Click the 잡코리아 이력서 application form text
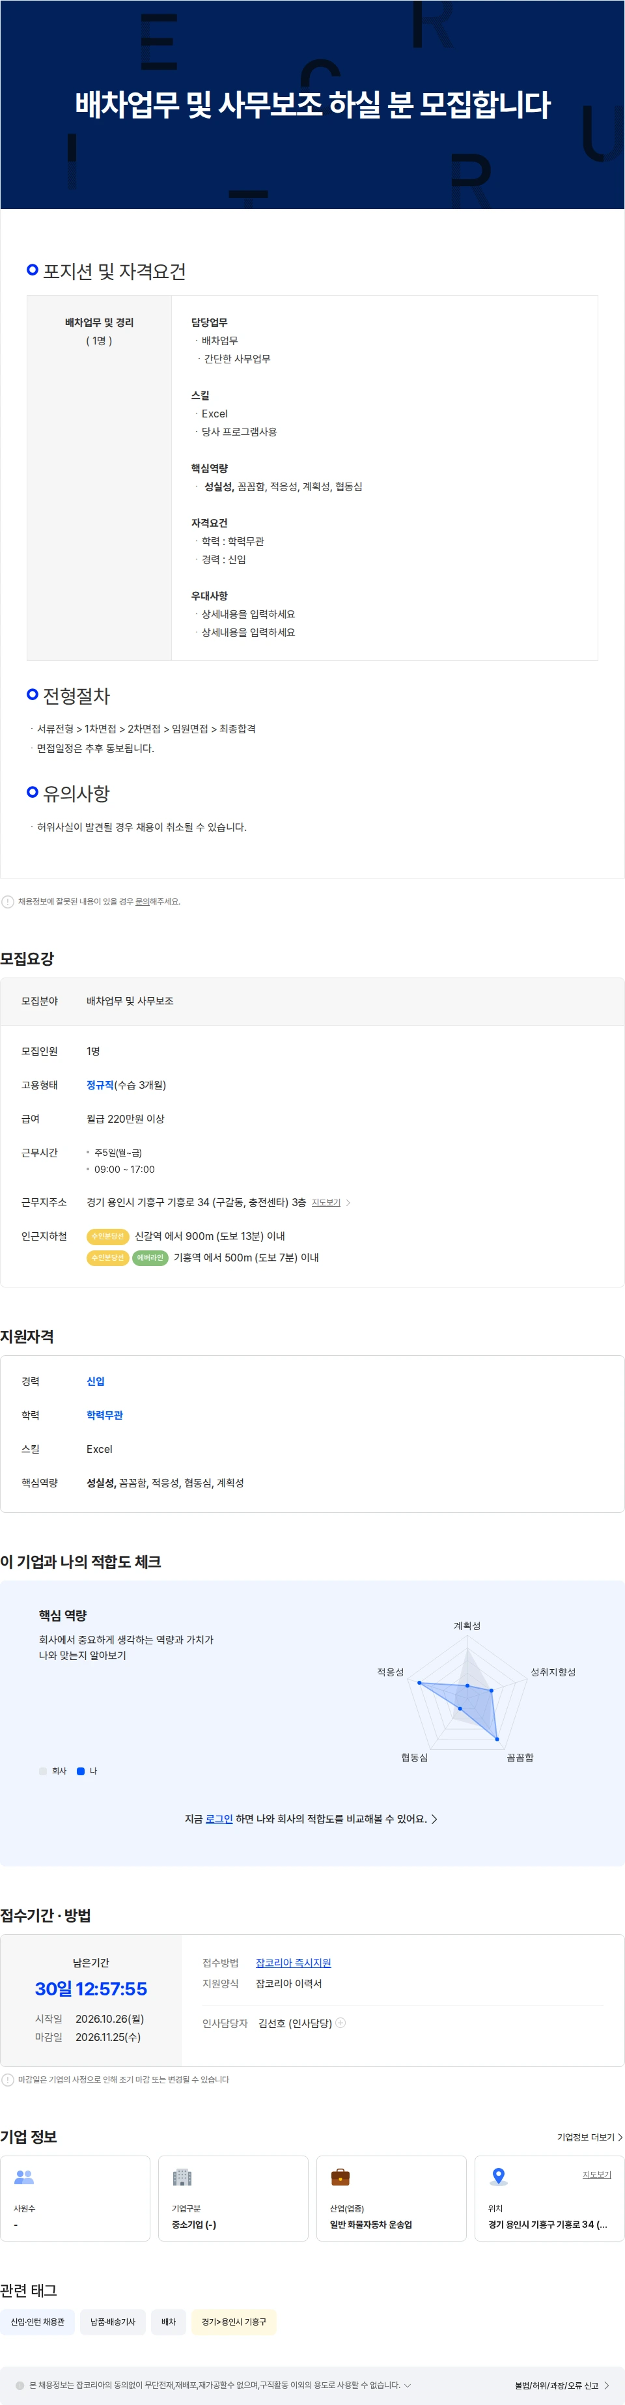Image resolution: width=625 pixels, height=2405 pixels. pyautogui.click(x=288, y=1983)
